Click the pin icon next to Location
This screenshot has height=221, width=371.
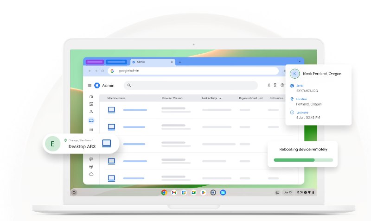[x=292, y=99]
